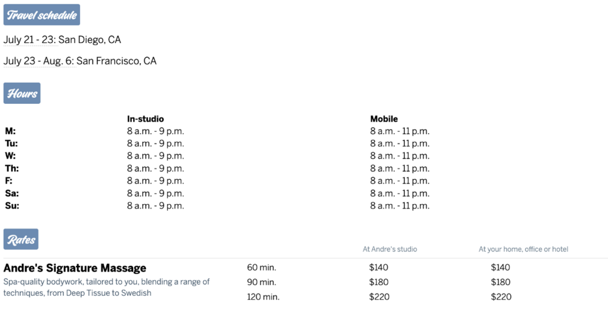Click the Th: row label

(12, 168)
